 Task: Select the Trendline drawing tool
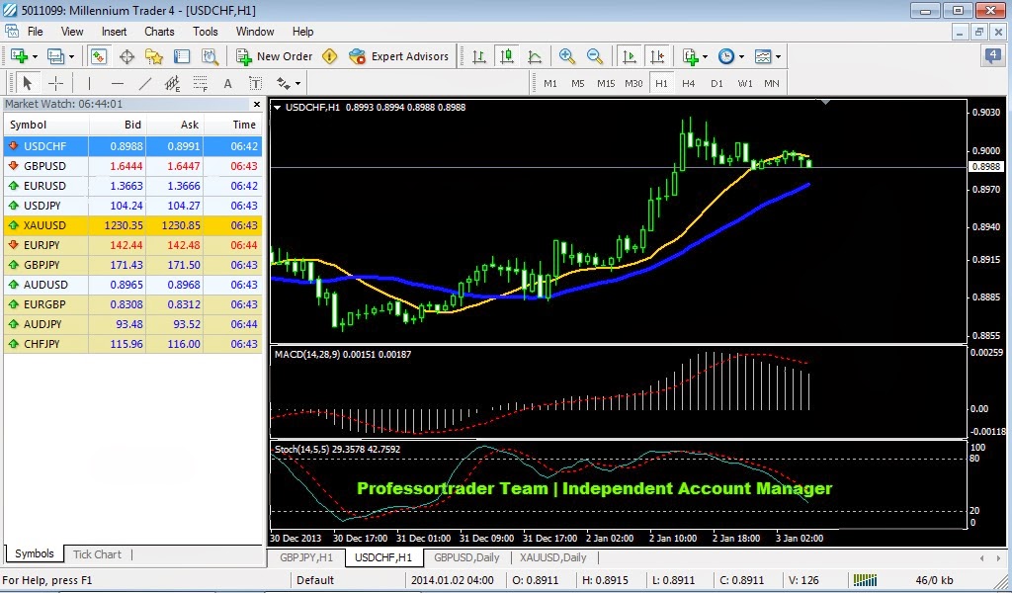point(145,83)
